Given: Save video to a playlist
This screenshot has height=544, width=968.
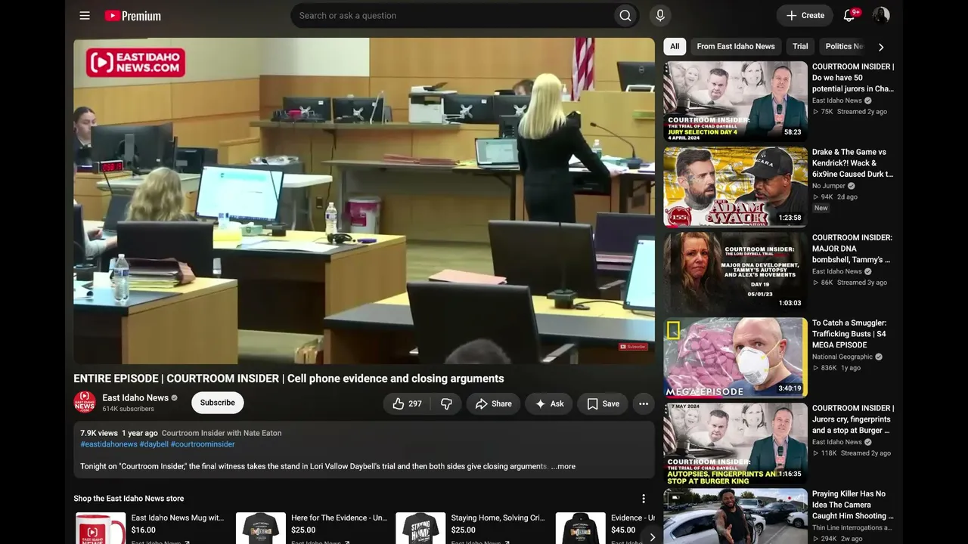Looking at the screenshot, I should [603, 403].
